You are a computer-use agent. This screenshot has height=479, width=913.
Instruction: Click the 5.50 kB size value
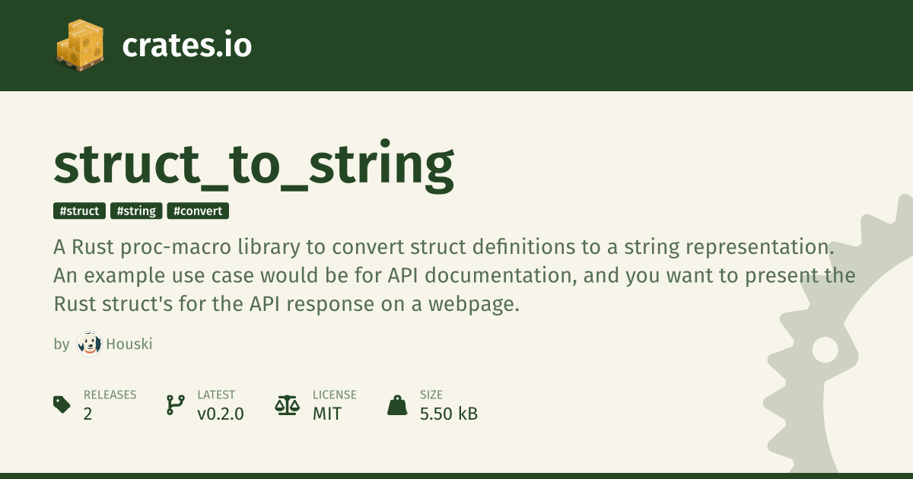click(x=449, y=414)
